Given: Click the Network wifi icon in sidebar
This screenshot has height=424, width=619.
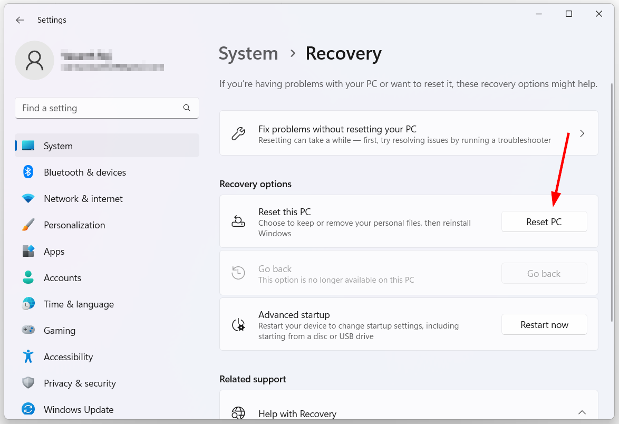Looking at the screenshot, I should click(28, 199).
